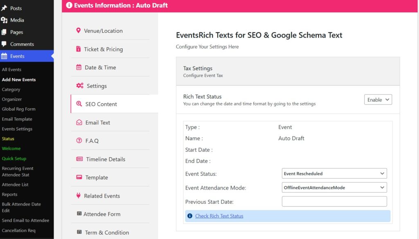Open the Event Status dropdown
Image resolution: width=419 pixels, height=239 pixels.
(334, 173)
